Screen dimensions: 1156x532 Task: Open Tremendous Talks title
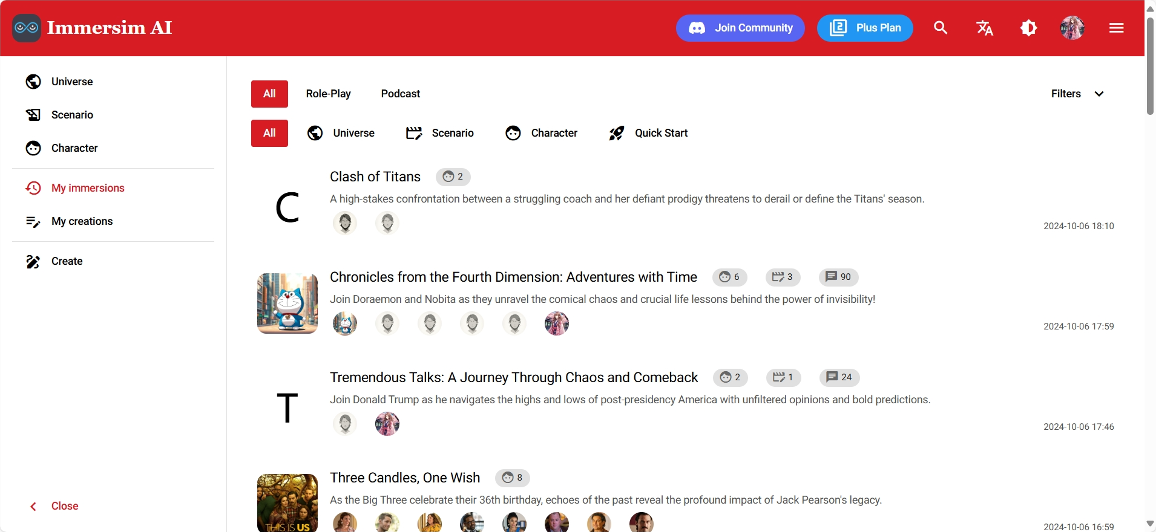coord(514,377)
